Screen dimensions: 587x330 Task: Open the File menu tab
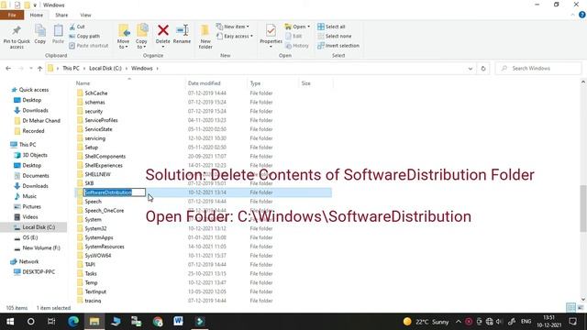[12, 15]
